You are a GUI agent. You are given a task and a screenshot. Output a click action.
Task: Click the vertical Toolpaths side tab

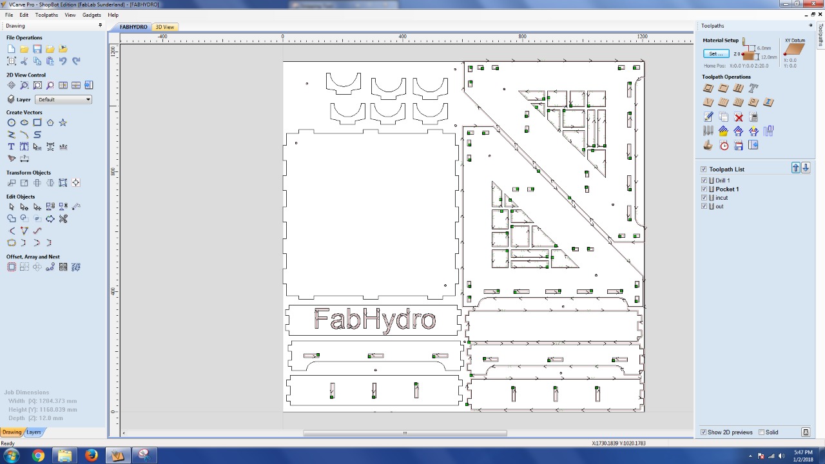(821, 35)
